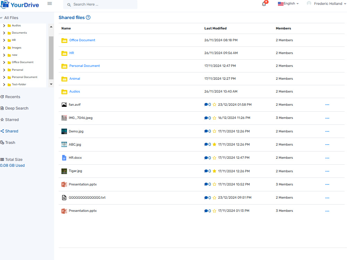Image resolution: width=347 pixels, height=260 pixels.
Task: Click the tree scrollbar down arrow
Action: [51, 84]
